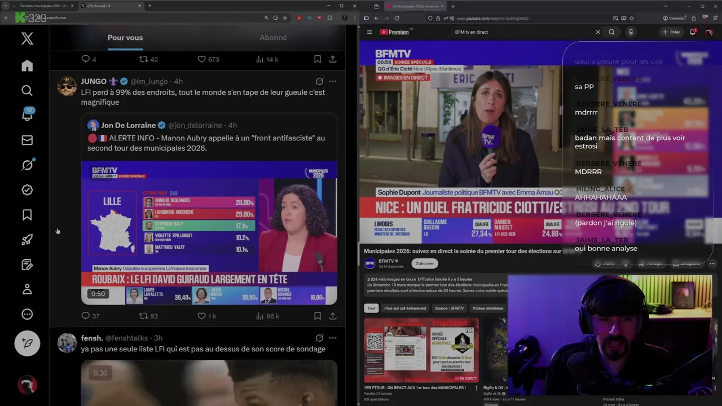Image resolution: width=722 pixels, height=406 pixels.
Task: Open options menu for 1ER FTOUR video
Action: [477, 388]
